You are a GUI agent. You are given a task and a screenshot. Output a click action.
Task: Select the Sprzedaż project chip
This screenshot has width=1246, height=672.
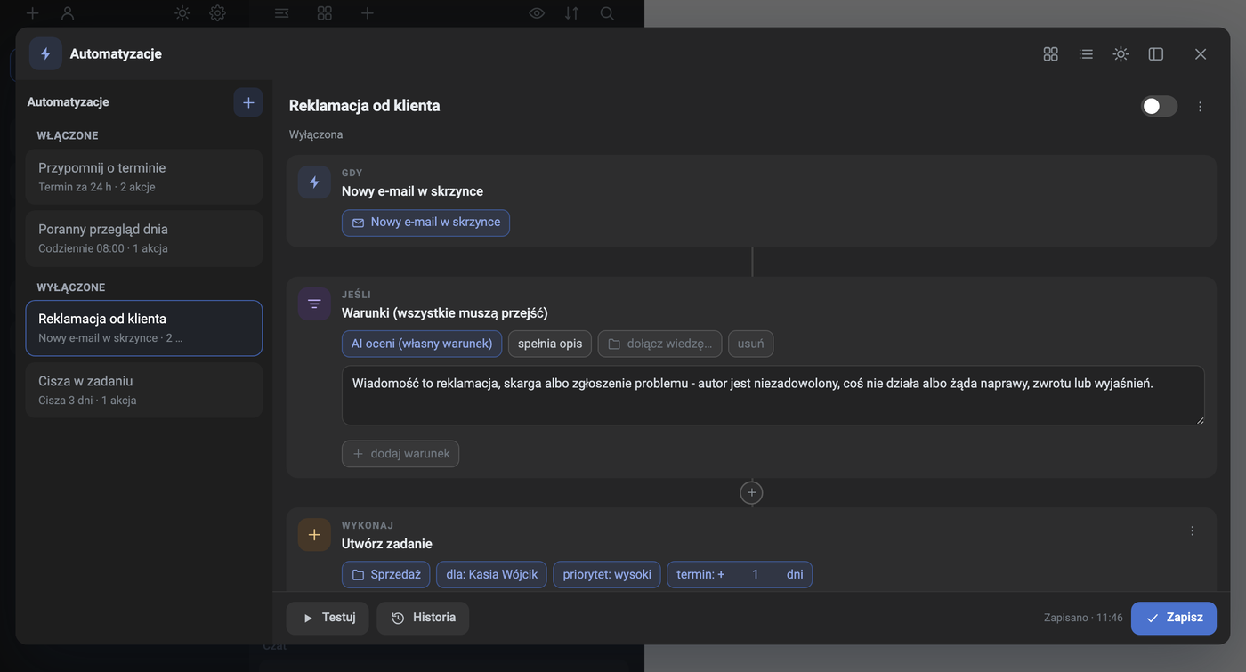pyautogui.click(x=385, y=575)
